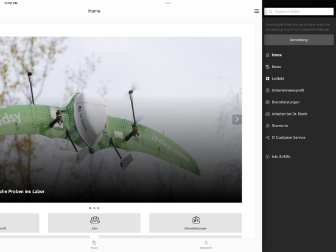Close the side menu via hamburger icon
This screenshot has width=336, height=252.
[256, 11]
